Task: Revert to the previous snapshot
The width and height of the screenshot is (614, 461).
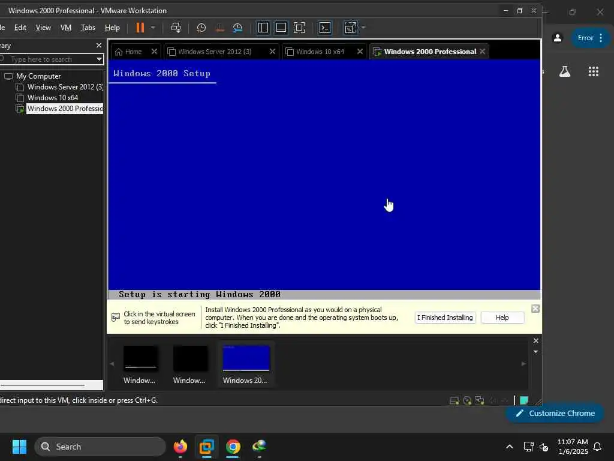Action: click(x=219, y=28)
